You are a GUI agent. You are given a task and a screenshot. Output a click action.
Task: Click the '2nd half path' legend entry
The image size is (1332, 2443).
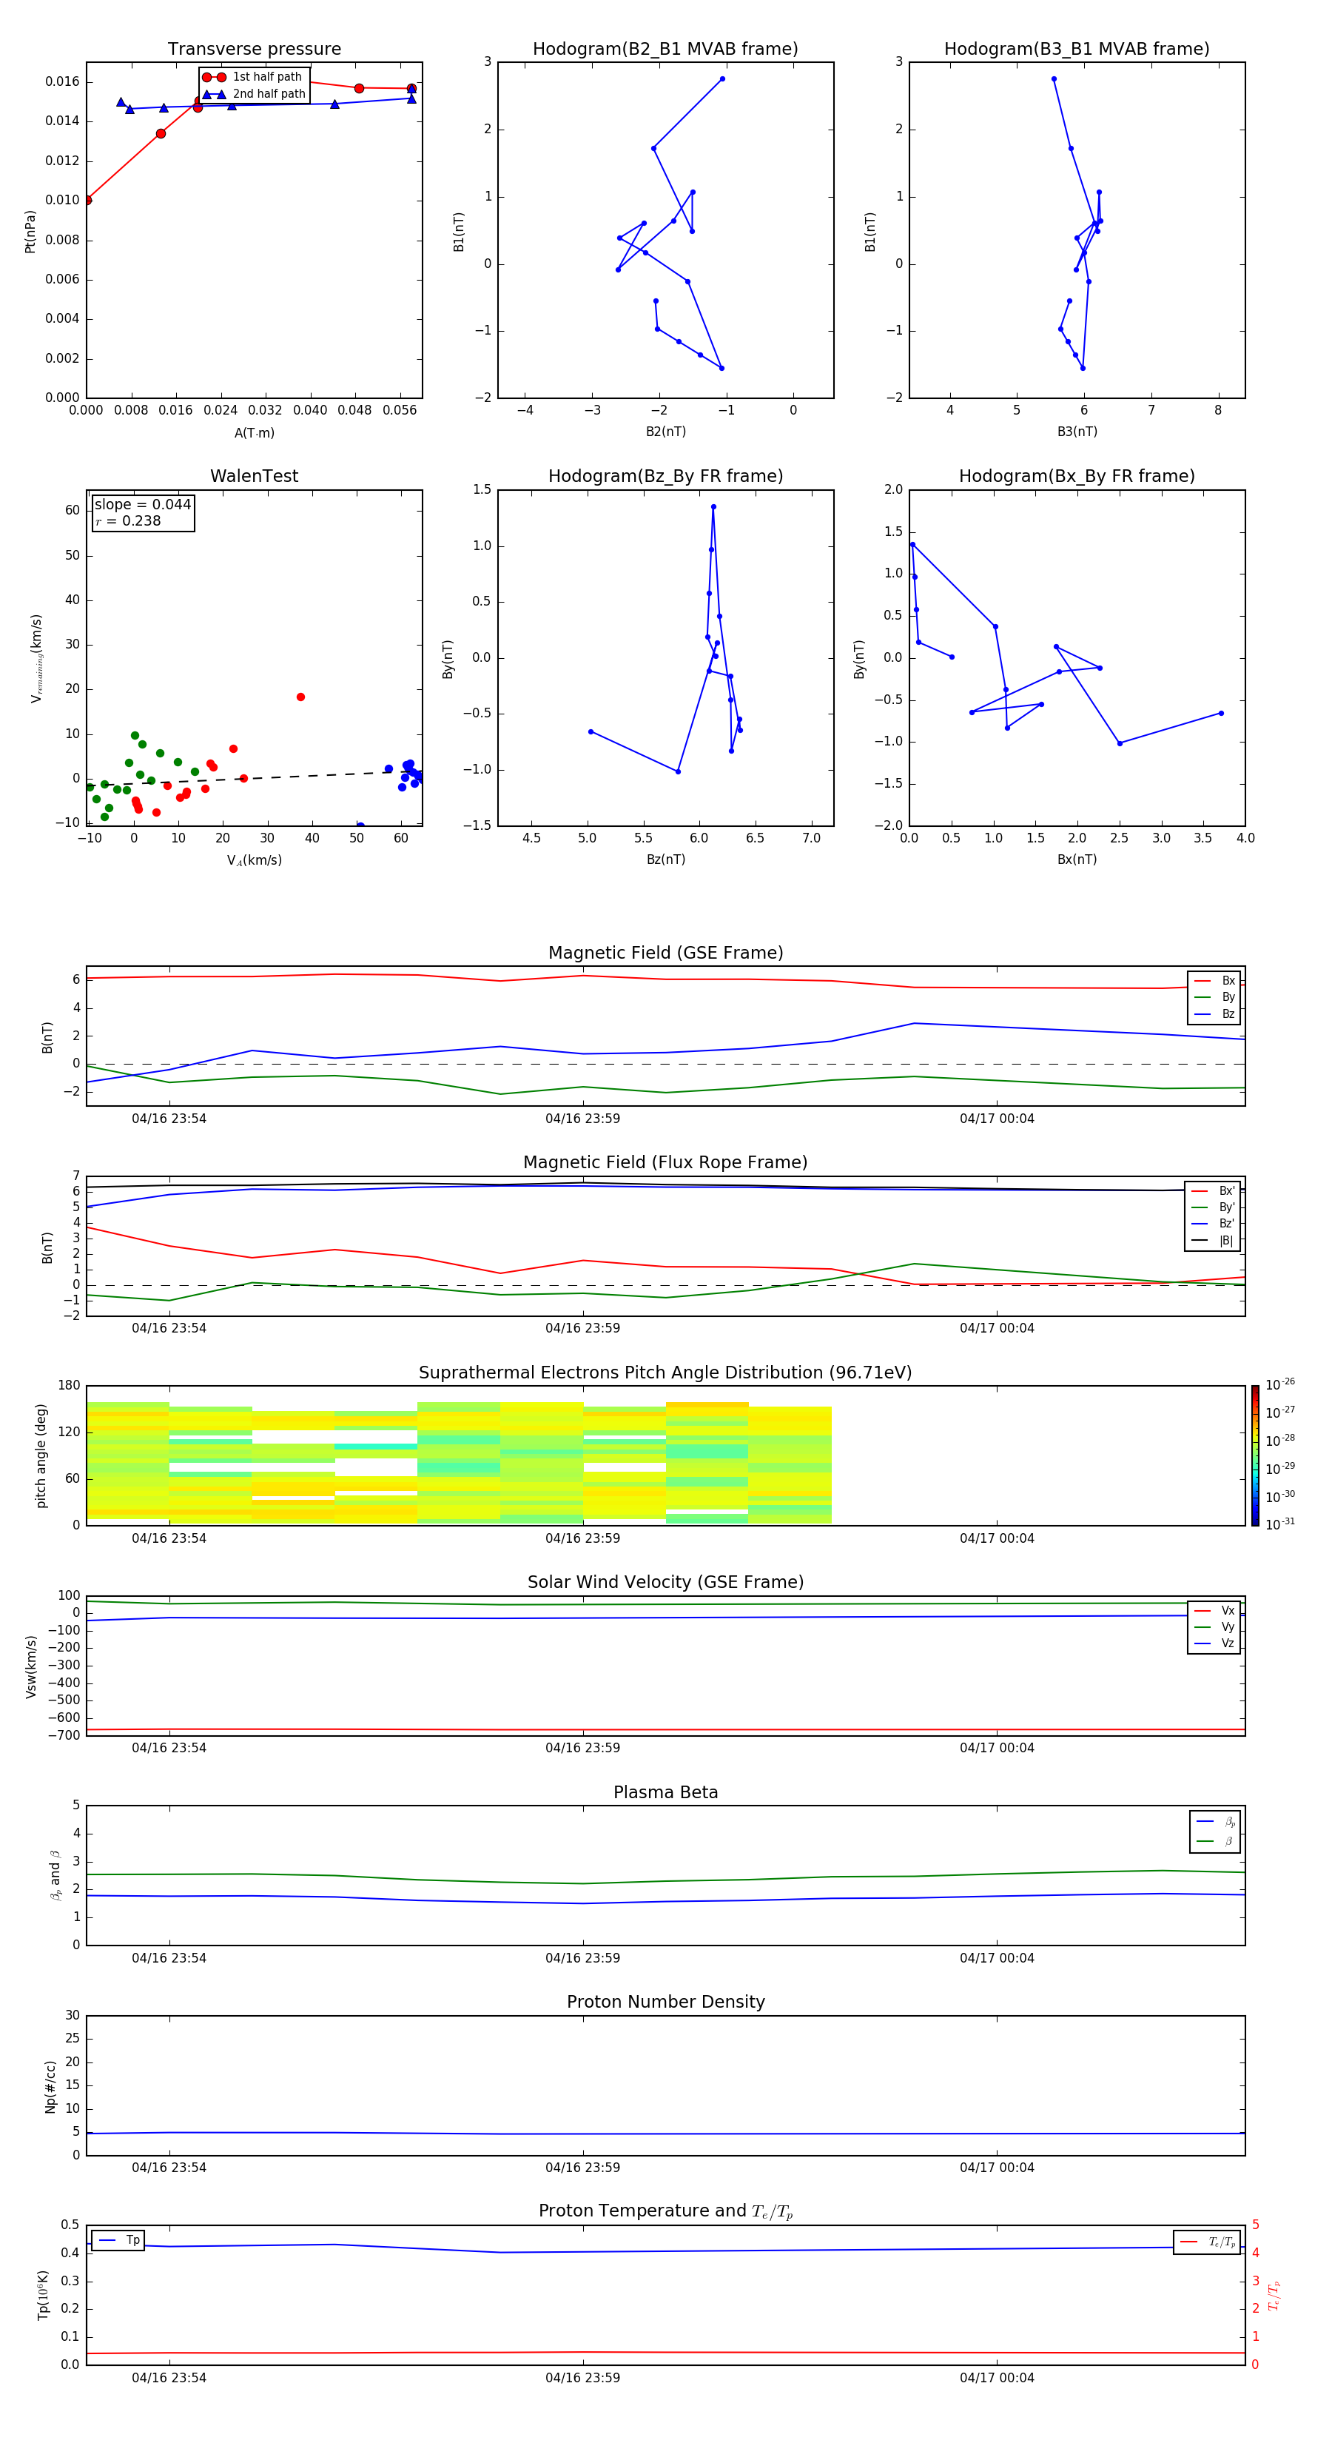tap(254, 94)
